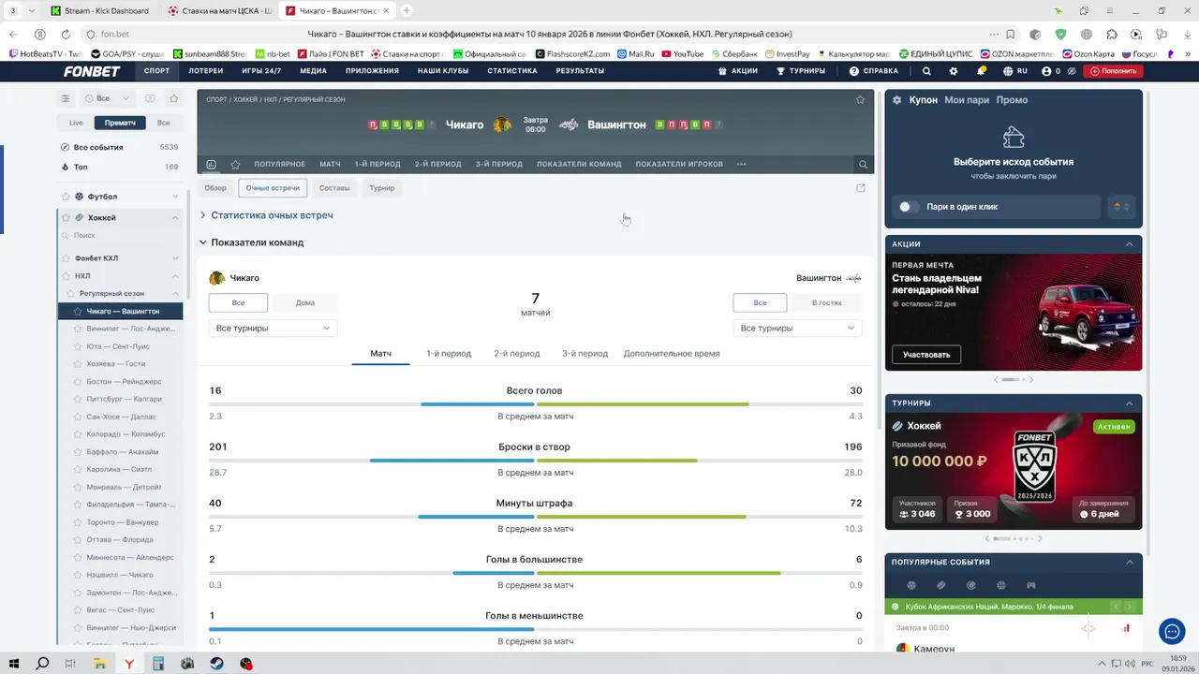Open Дополнительное время statistics tab

coord(672,354)
